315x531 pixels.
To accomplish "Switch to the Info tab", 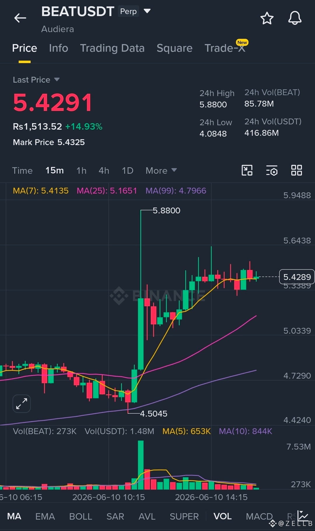I will [58, 48].
